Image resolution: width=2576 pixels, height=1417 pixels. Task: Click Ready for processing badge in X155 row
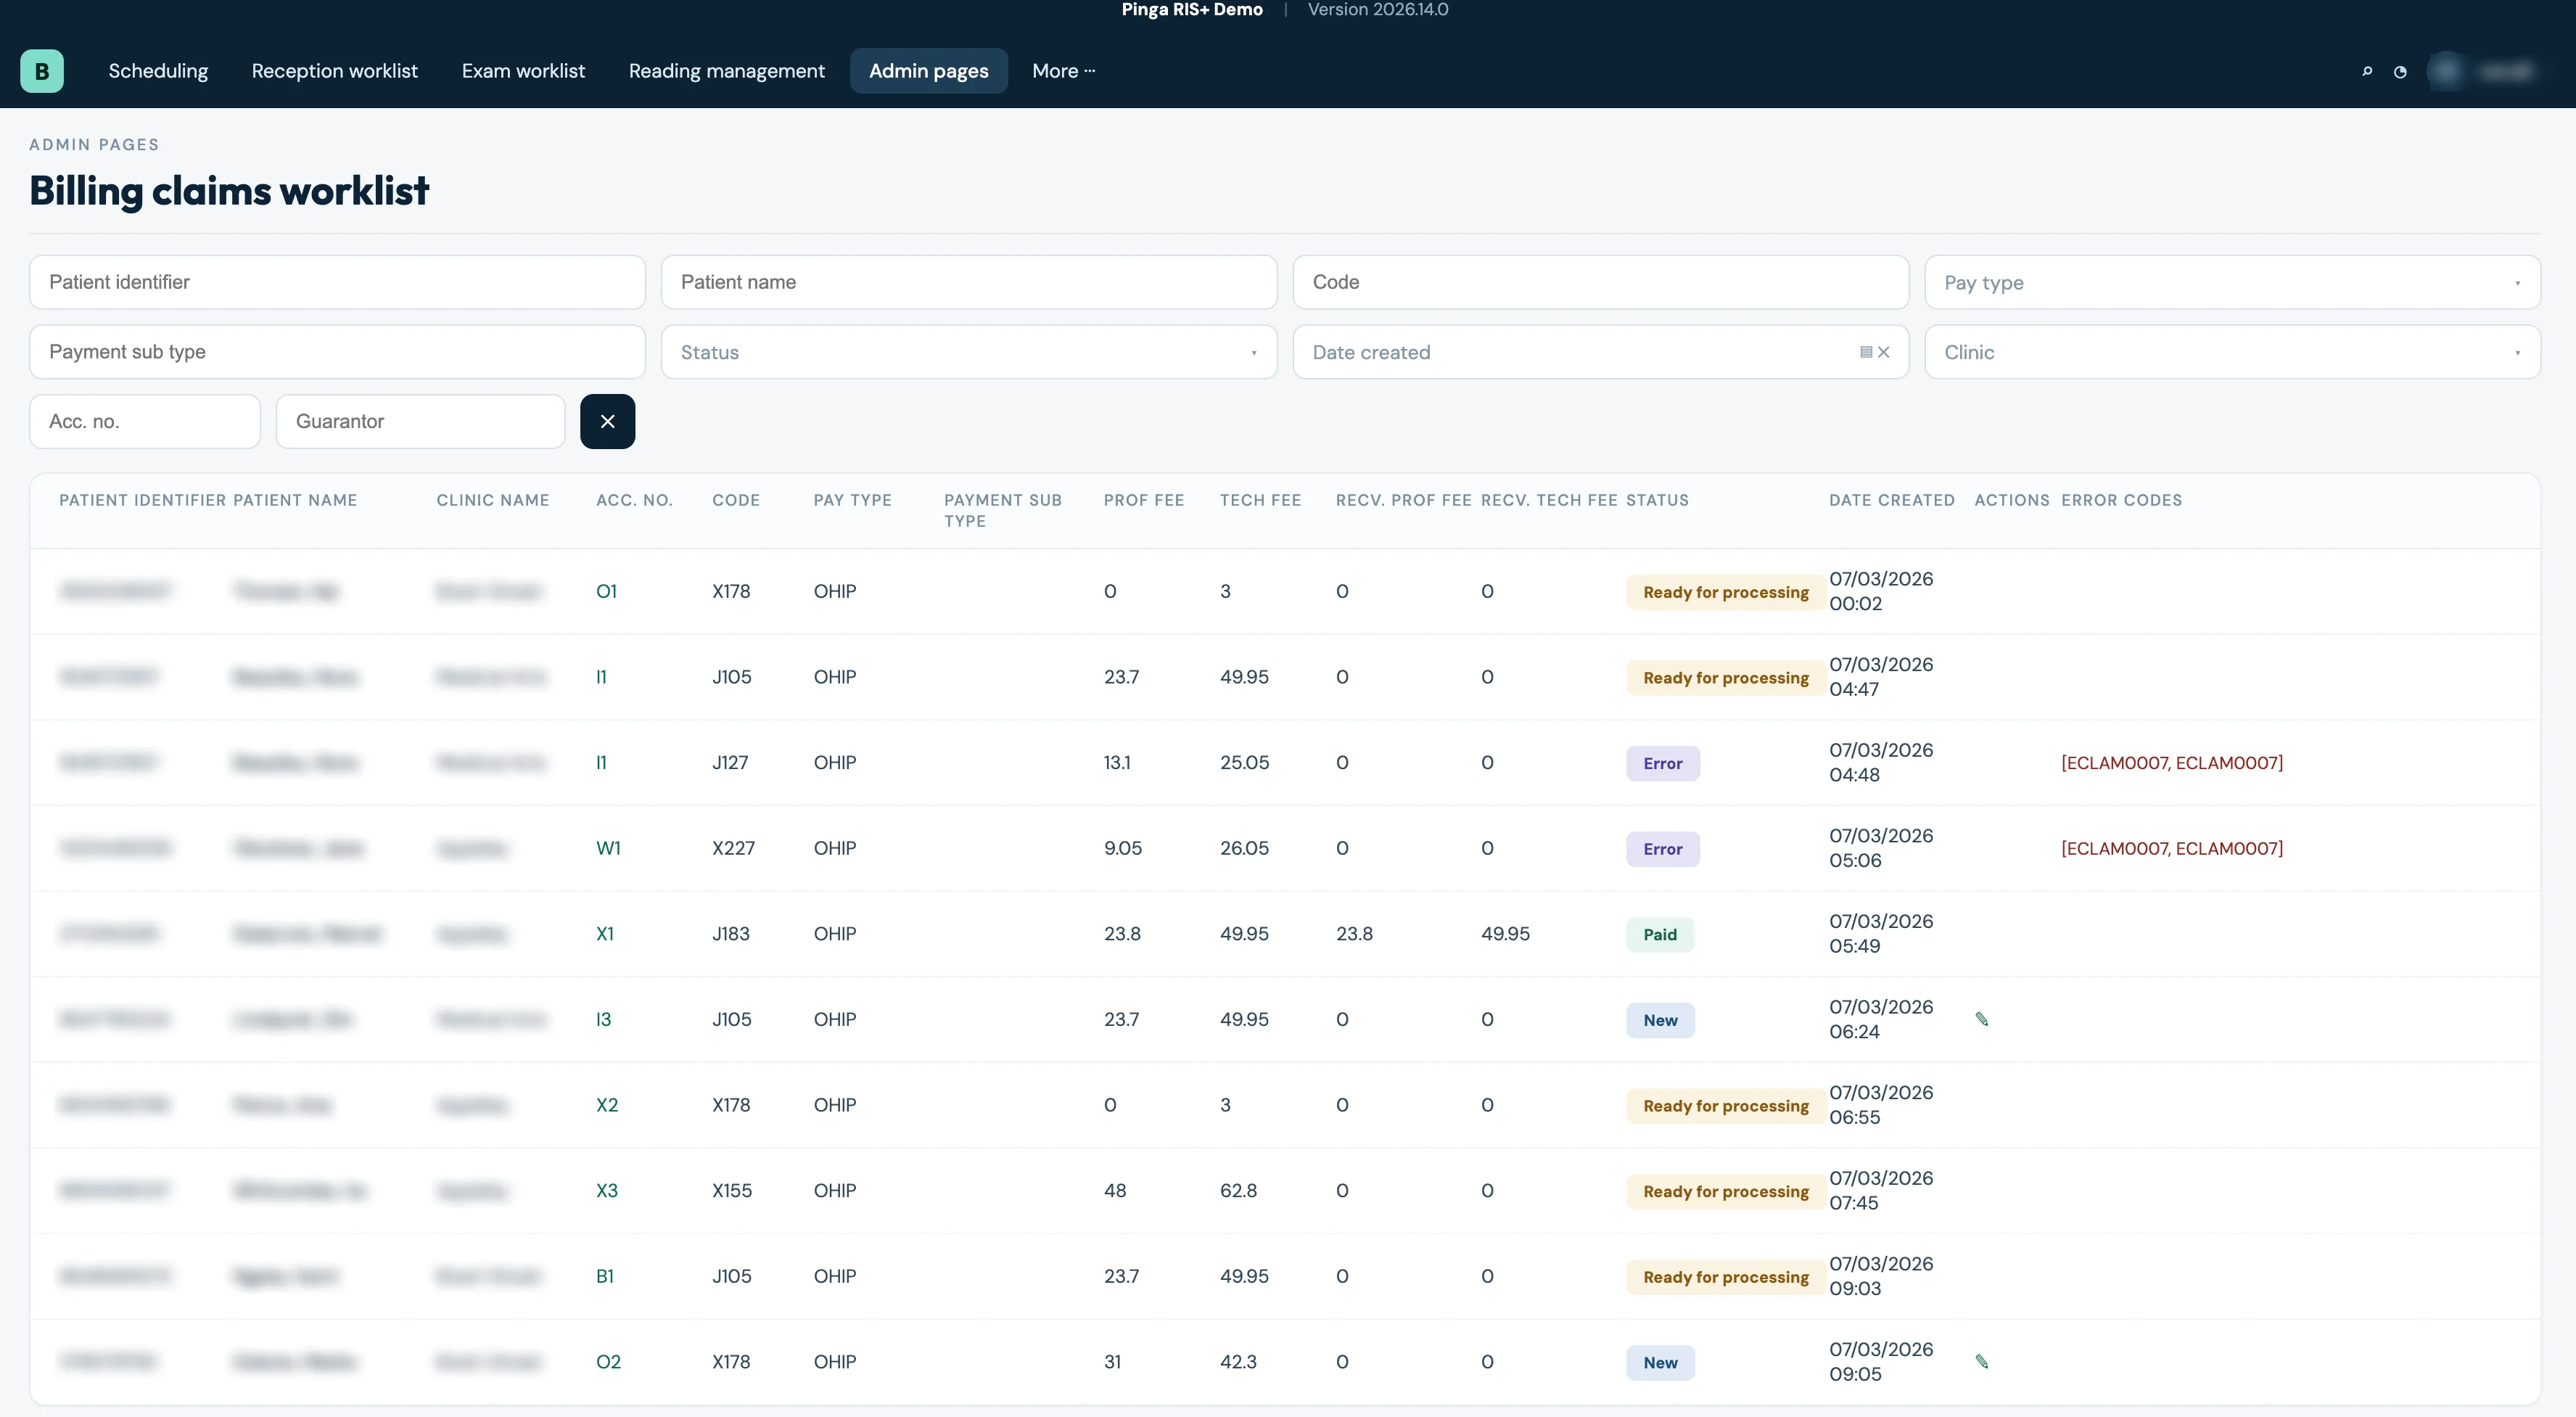tap(1726, 1191)
